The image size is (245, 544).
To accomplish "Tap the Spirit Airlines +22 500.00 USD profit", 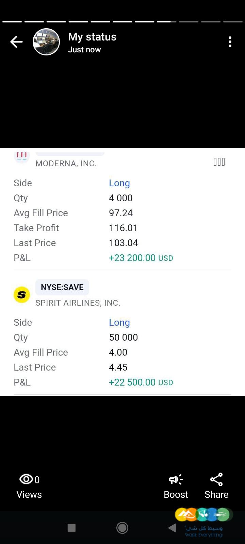I will tap(141, 382).
